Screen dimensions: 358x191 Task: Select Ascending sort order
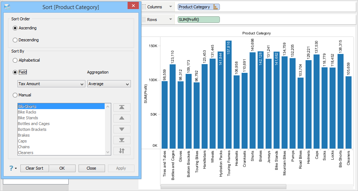(15, 28)
